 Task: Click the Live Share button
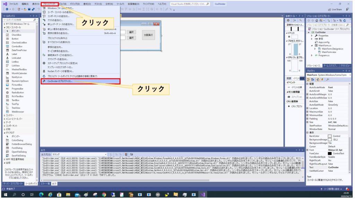(x=335, y=9)
